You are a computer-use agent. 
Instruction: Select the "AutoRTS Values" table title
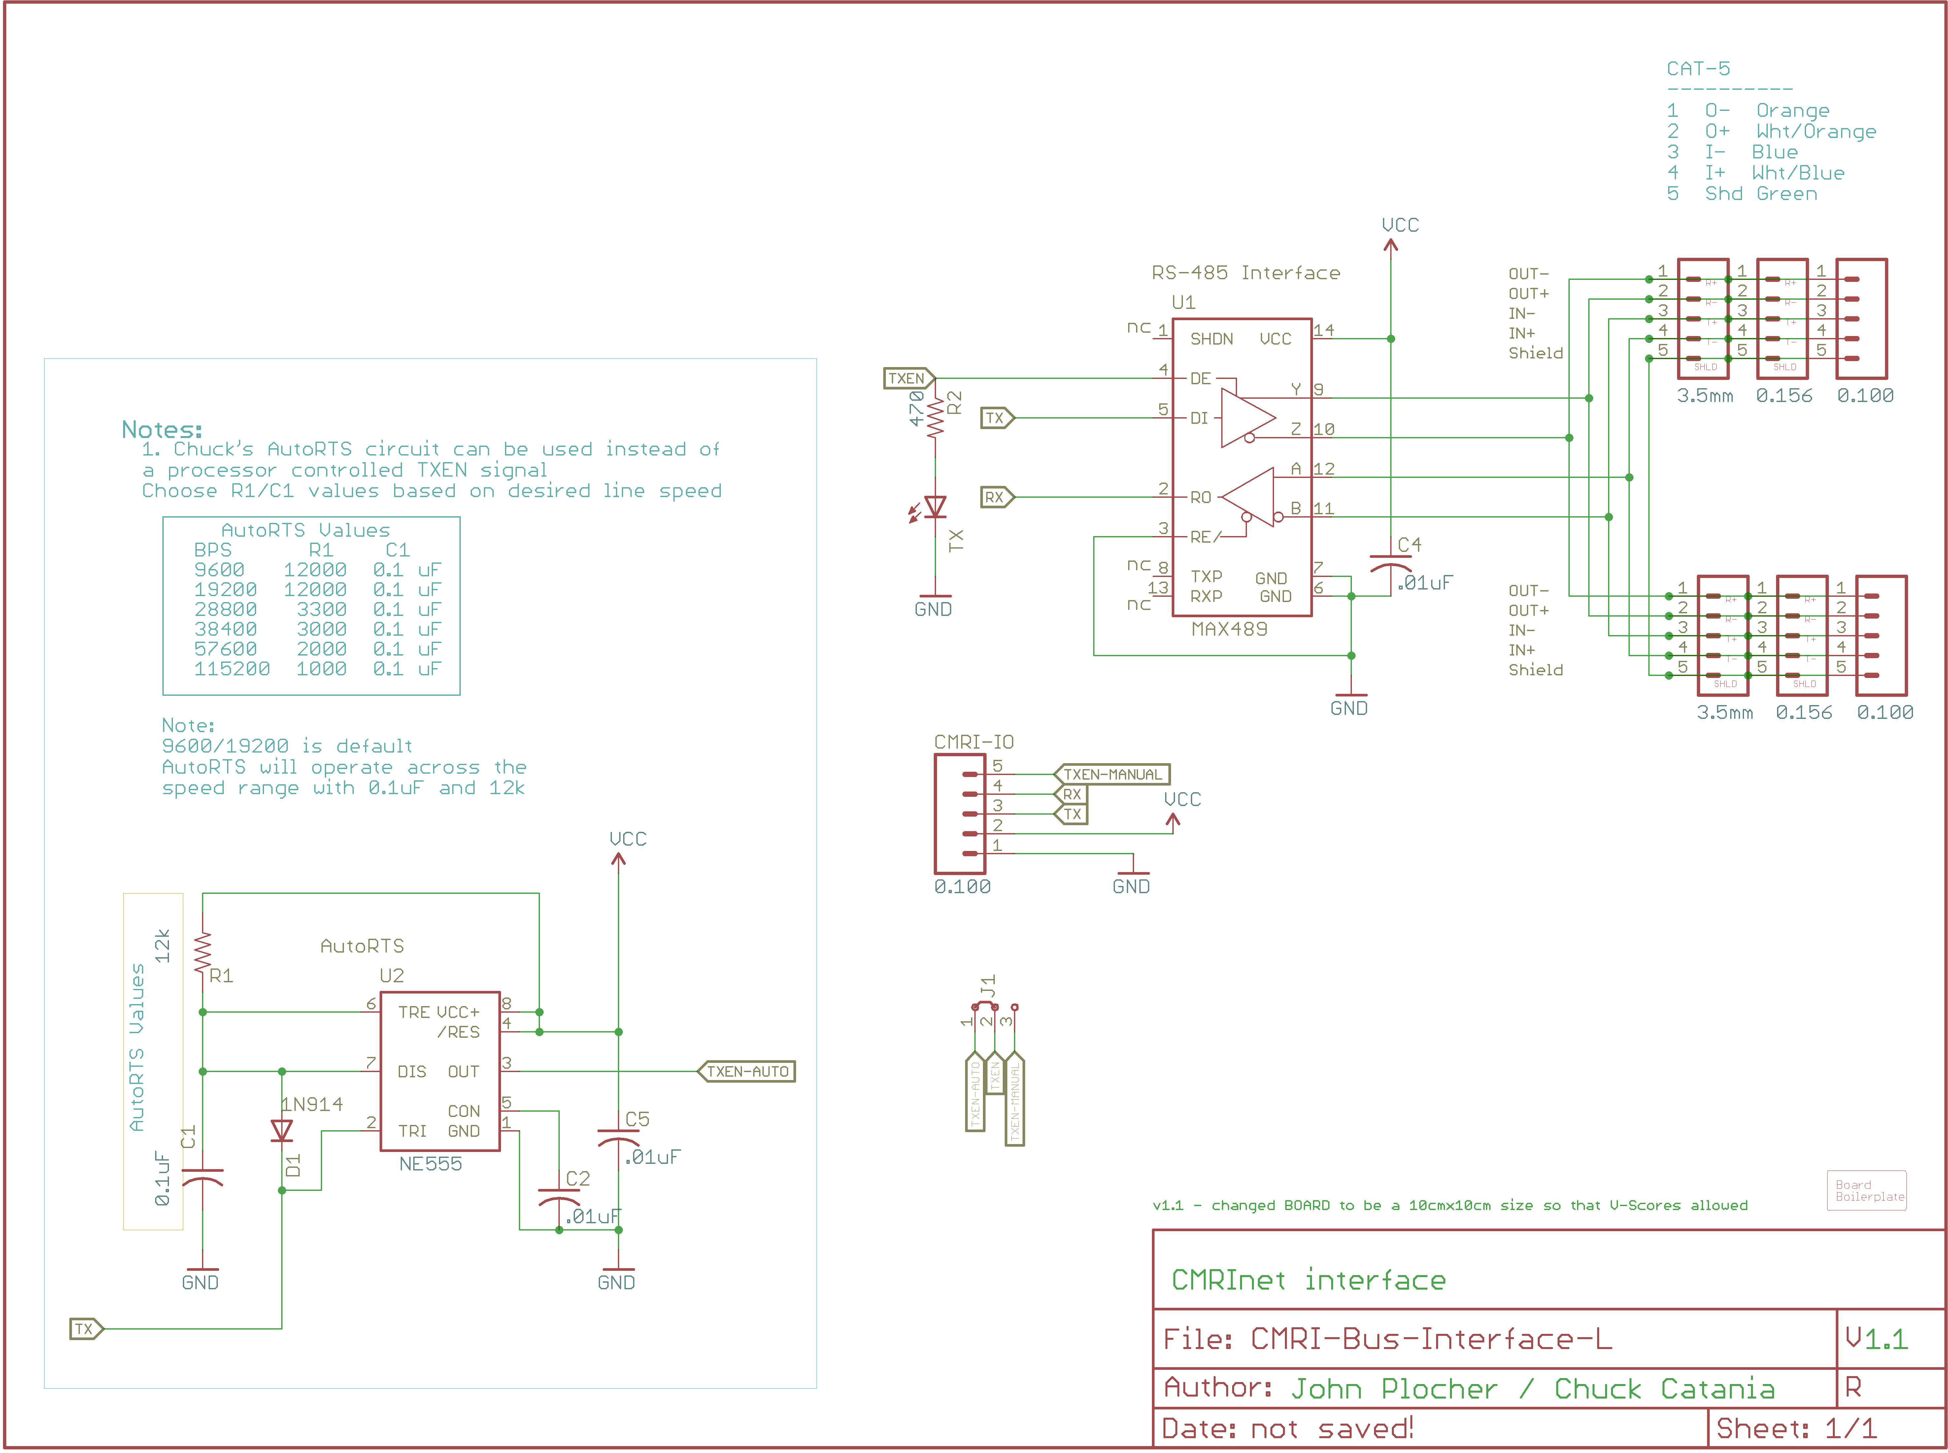point(305,530)
